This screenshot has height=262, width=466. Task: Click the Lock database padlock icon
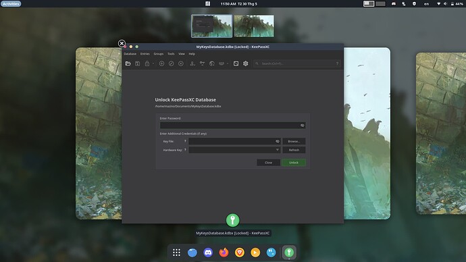pyautogui.click(x=147, y=63)
